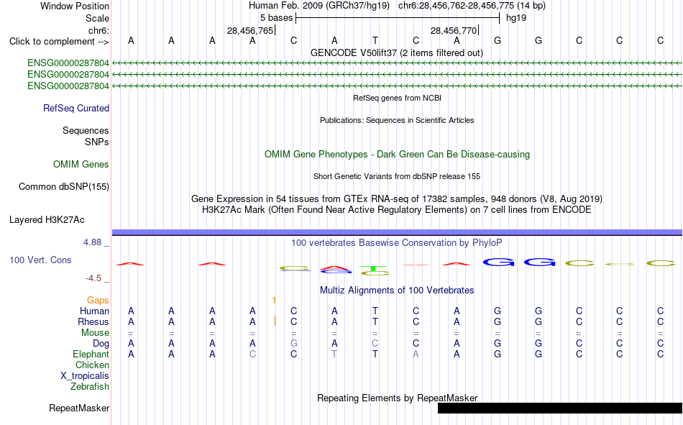Click the Chicken alignment row label

click(92, 365)
